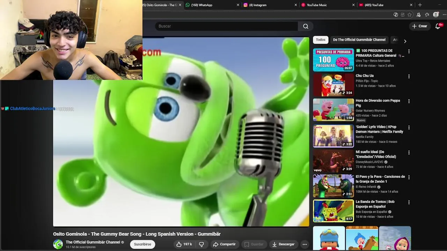This screenshot has height=251, width=447.
Task: Click the search magnifier icon button
Action: (306, 26)
